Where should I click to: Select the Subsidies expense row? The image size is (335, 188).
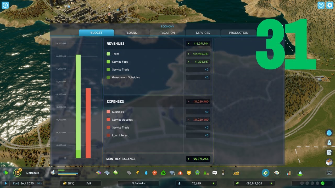(x=158, y=112)
